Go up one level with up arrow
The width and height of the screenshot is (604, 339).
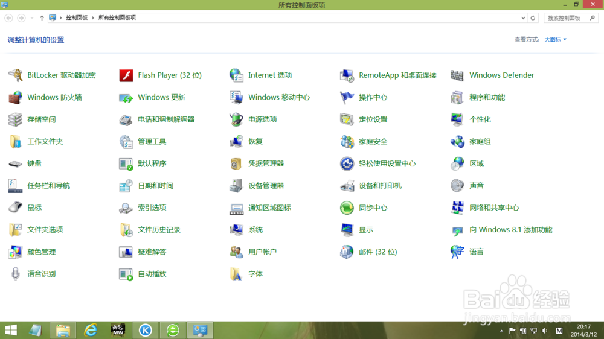pyautogui.click(x=42, y=17)
